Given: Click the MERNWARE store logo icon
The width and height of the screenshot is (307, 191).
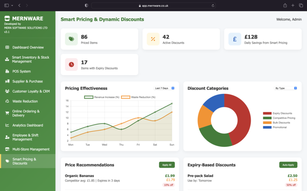Looking at the screenshot, I should click(7, 18).
